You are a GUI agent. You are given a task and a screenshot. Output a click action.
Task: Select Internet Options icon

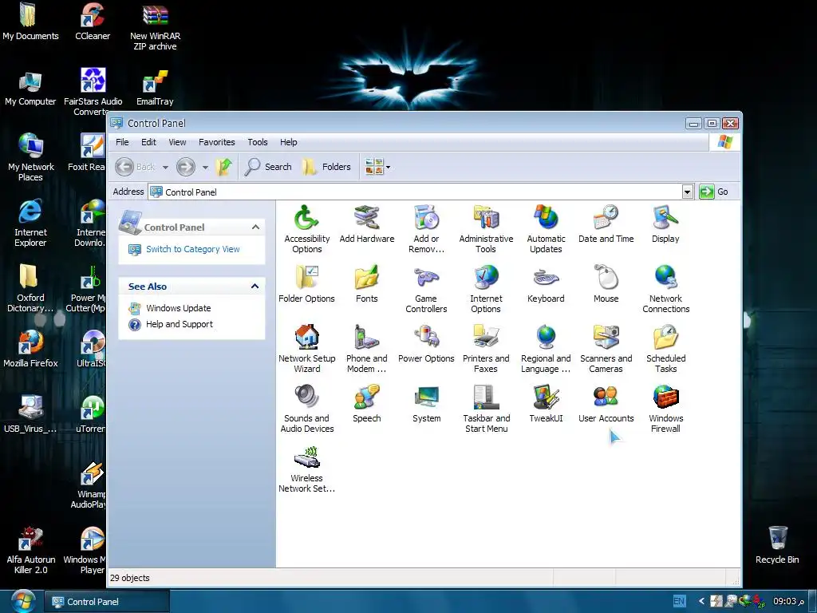click(486, 288)
